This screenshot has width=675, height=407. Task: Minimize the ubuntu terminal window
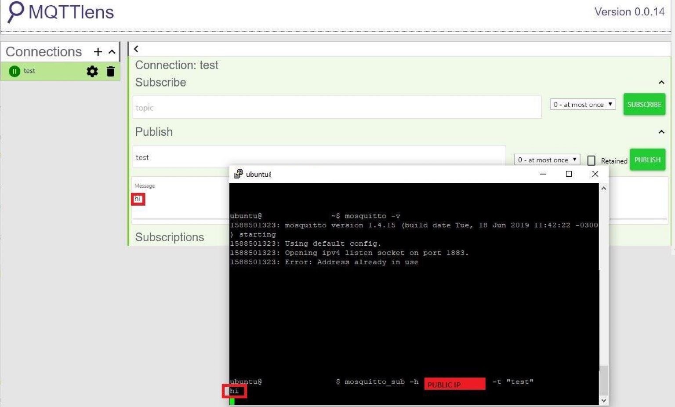point(543,174)
